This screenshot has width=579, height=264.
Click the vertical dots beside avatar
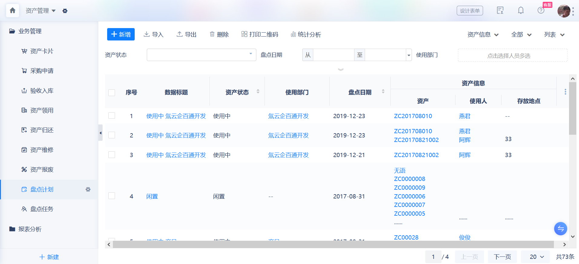[x=573, y=11]
